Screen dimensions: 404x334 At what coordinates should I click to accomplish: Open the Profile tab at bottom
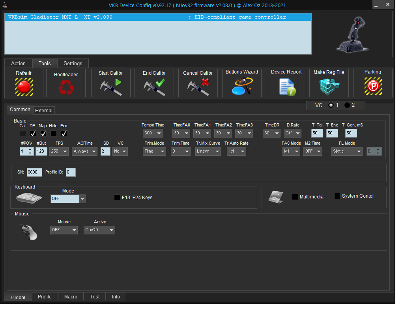pos(45,296)
